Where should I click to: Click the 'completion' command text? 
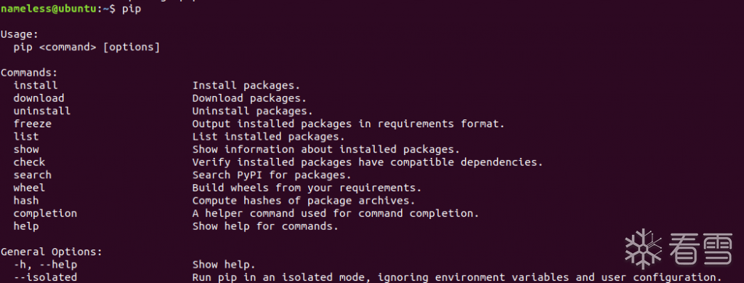[x=45, y=214]
